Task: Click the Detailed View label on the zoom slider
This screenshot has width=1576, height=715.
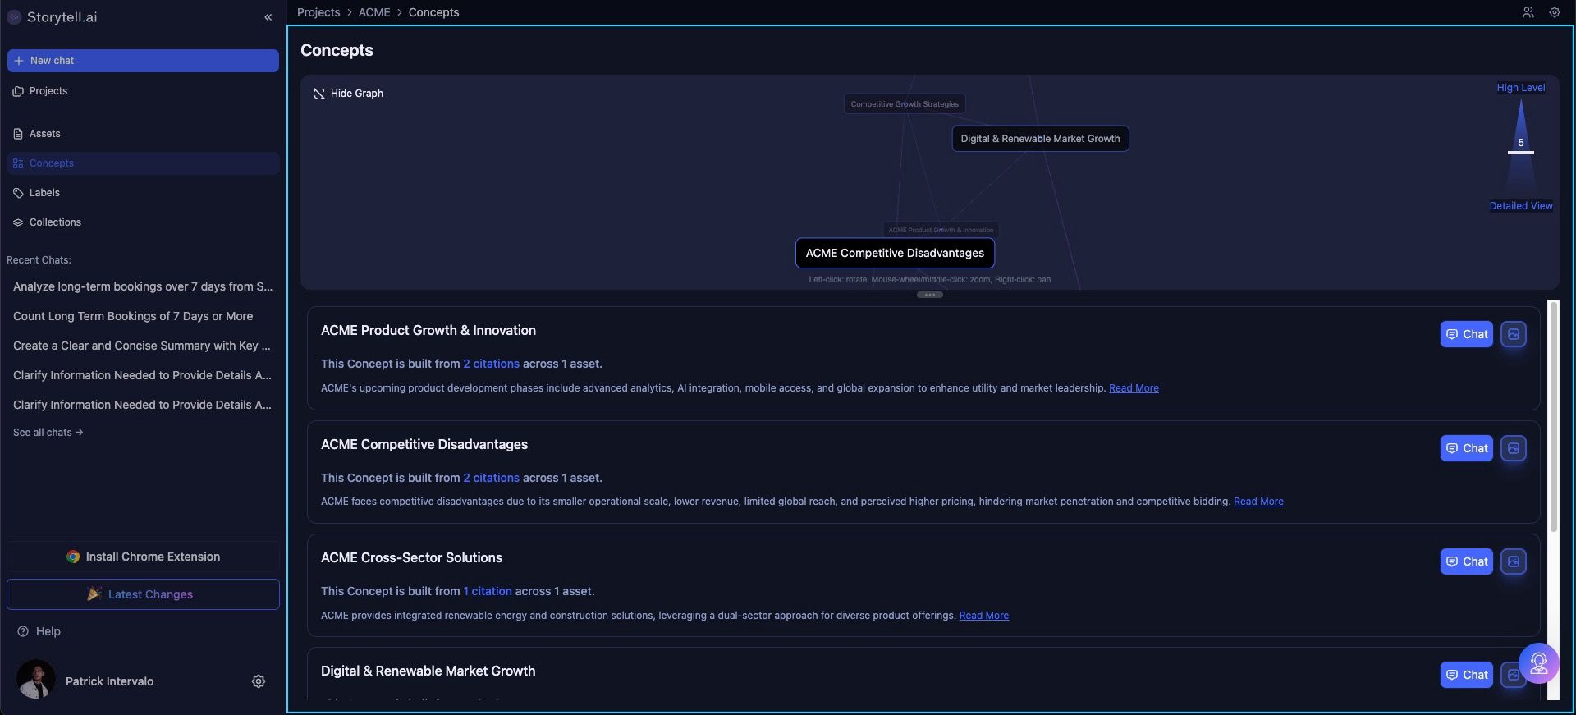Action: 1520,206
